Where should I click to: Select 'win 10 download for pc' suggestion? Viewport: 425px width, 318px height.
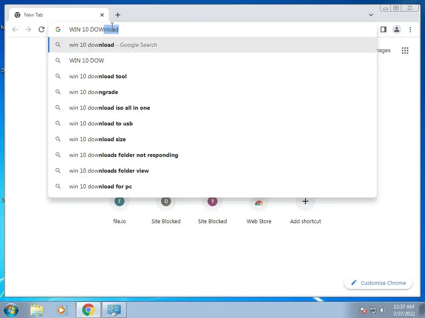point(212,186)
